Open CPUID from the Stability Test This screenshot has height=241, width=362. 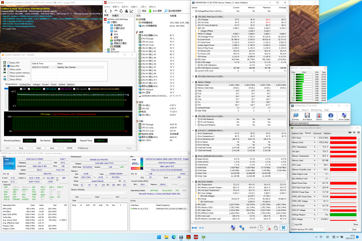69,148
